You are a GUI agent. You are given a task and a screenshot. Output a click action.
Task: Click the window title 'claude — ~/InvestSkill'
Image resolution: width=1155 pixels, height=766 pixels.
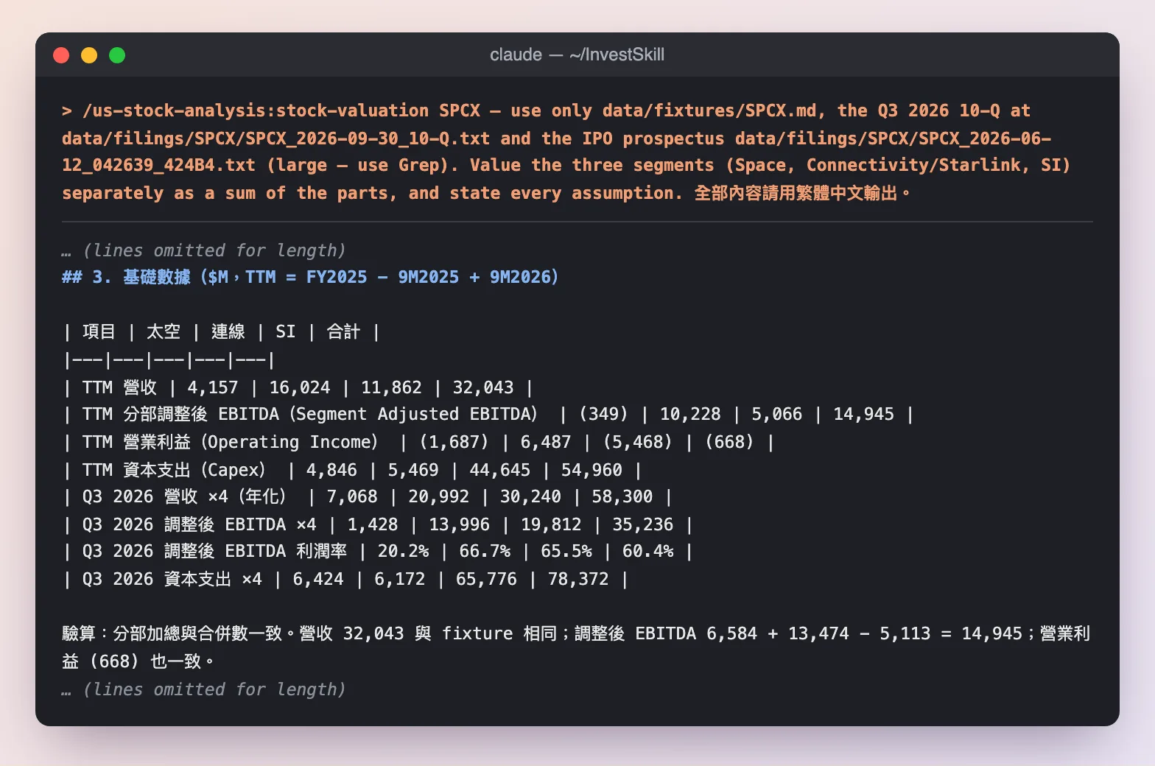pyautogui.click(x=577, y=55)
